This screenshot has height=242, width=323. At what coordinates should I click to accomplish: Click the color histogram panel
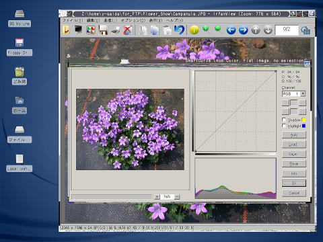point(236,178)
